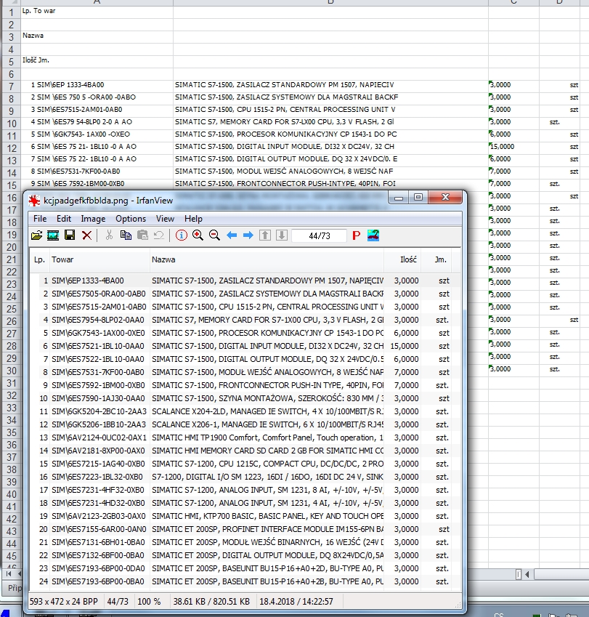Screen dimensions: 589x617
Task: Minimize the IrfanView window
Action: (398, 198)
